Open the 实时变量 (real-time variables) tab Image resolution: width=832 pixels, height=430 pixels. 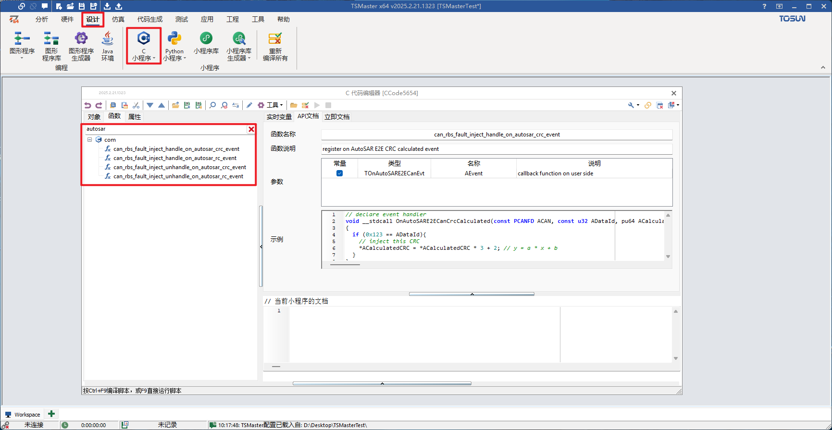point(279,117)
